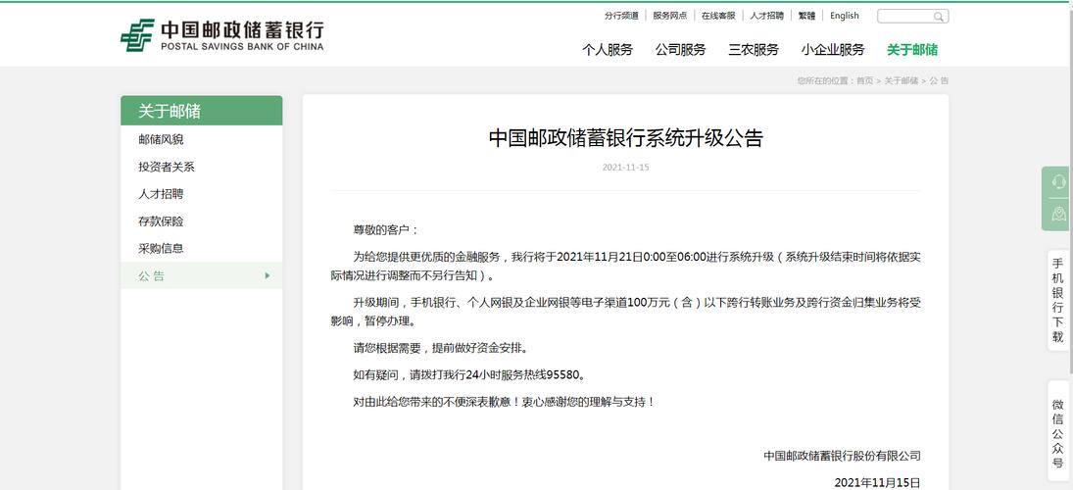Image resolution: width=1073 pixels, height=490 pixels.
Task: Click 首页 in breadcrumb
Action: [x=865, y=80]
